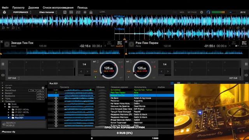Expand the Beatport tree item
Image resolution: width=249 pixels, height=140 pixels.
tap(3, 93)
